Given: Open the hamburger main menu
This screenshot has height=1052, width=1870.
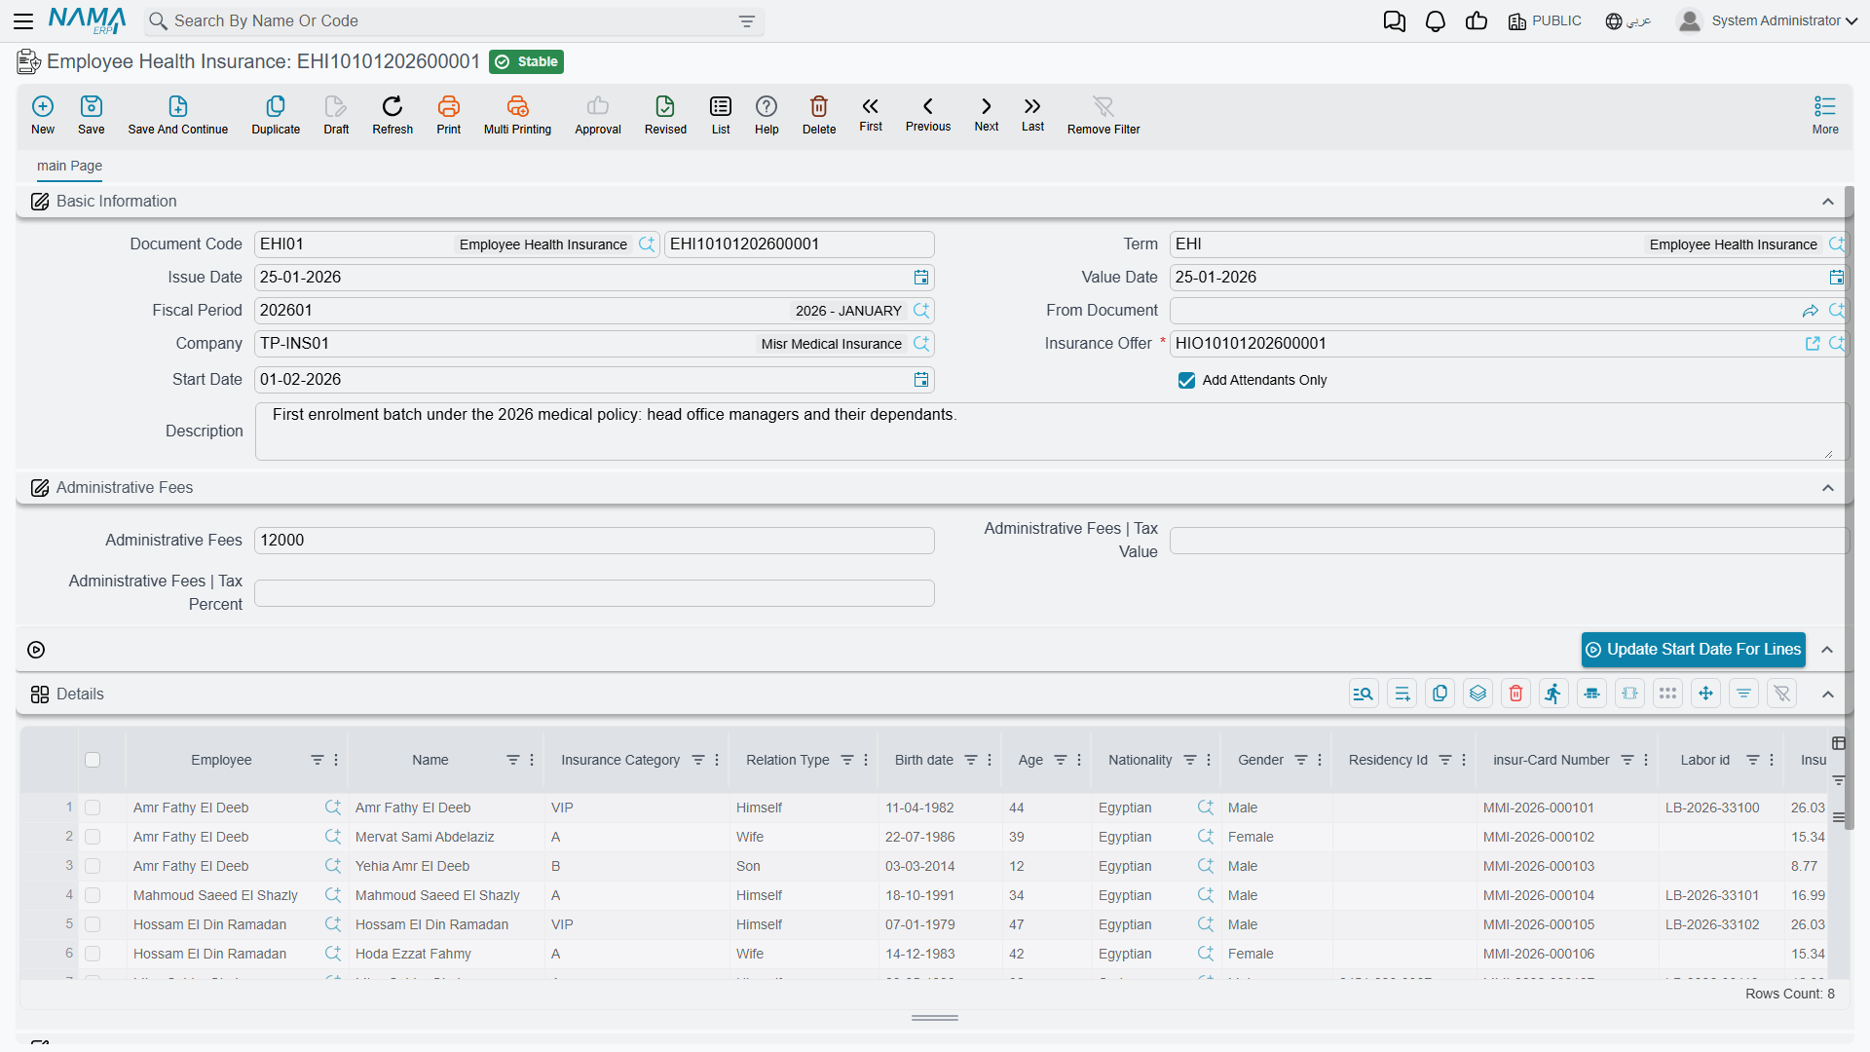Looking at the screenshot, I should 23,20.
